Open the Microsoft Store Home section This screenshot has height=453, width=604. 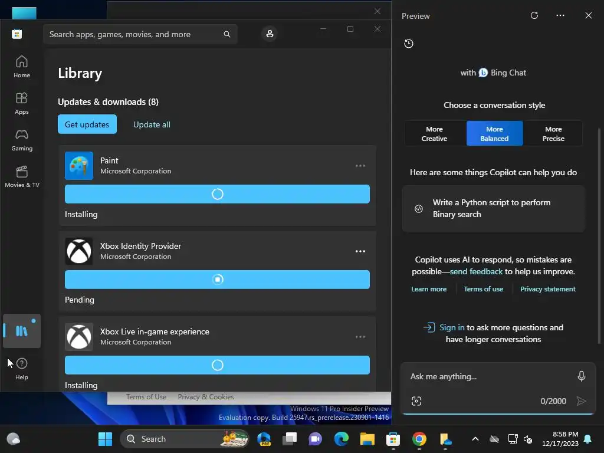(22, 67)
